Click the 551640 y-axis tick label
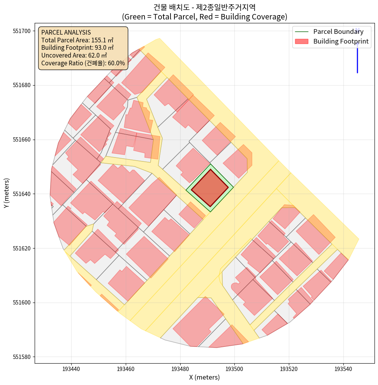 point(22,194)
